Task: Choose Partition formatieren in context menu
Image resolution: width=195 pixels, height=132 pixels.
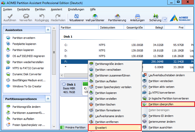Action: pos(115,110)
